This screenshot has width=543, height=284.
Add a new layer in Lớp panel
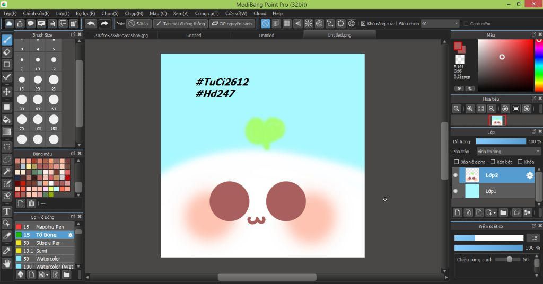(458, 212)
